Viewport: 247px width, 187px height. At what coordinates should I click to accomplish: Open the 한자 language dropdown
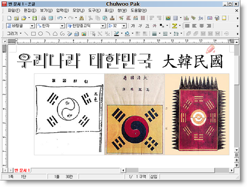point(63,26)
